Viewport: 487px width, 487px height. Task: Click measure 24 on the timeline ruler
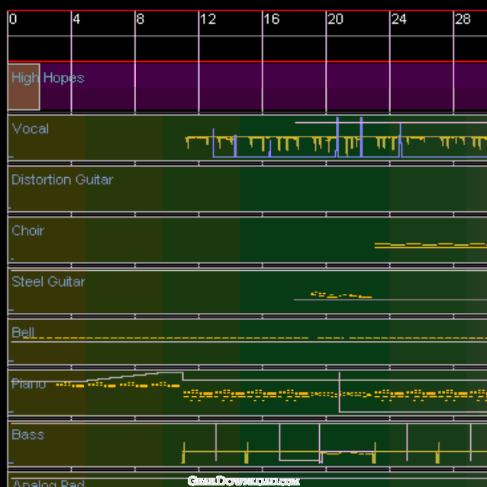pyautogui.click(x=399, y=19)
